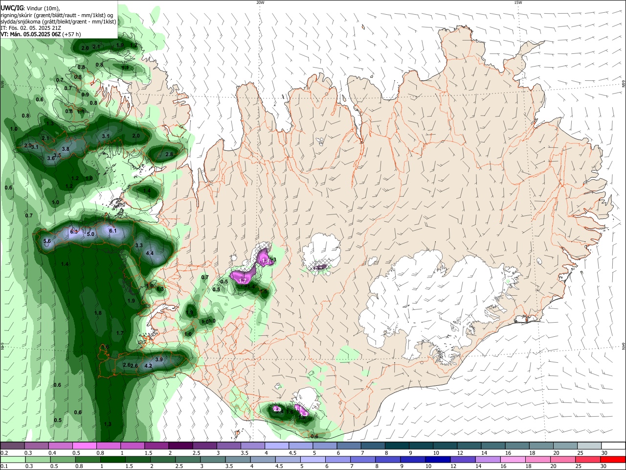Click the 'IT: Fös. 02. 05. 2025 21Z' line
The image size is (626, 470).
[30, 28]
